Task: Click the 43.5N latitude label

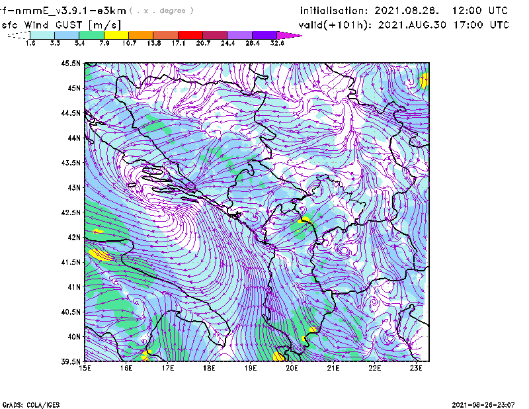Action: pos(71,163)
